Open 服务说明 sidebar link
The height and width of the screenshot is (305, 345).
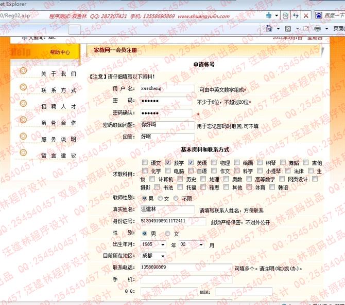pyautogui.click(x=59, y=139)
